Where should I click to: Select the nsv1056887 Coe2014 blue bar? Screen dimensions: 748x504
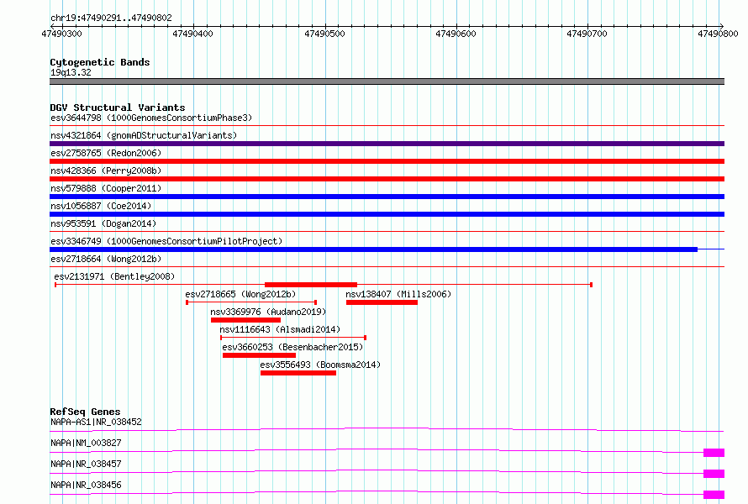click(387, 214)
